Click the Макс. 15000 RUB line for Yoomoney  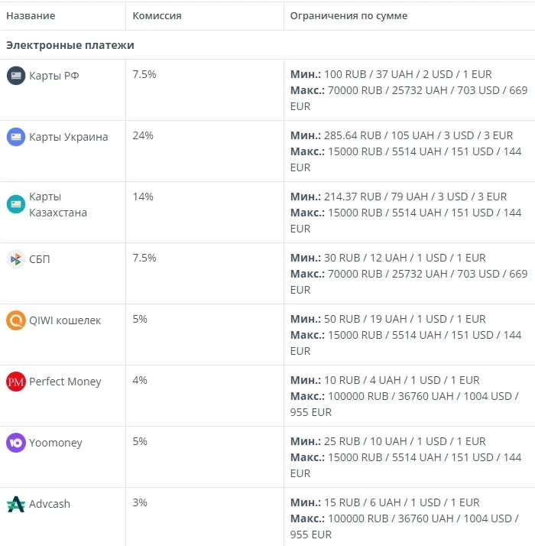pyautogui.click(x=406, y=465)
